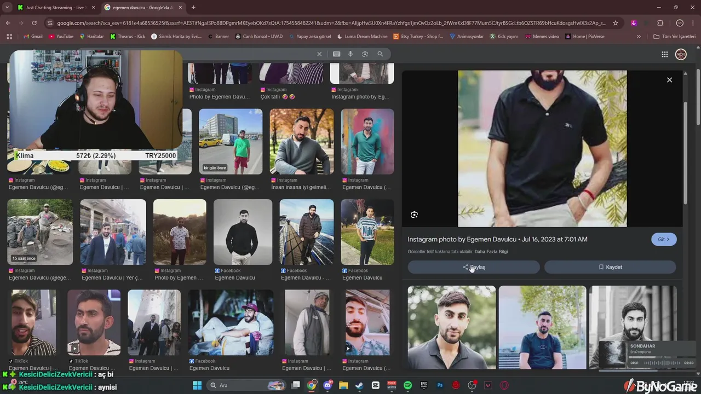Screen dimensions: 701x394
Task: Open the Windows Start menu
Action: point(197,385)
